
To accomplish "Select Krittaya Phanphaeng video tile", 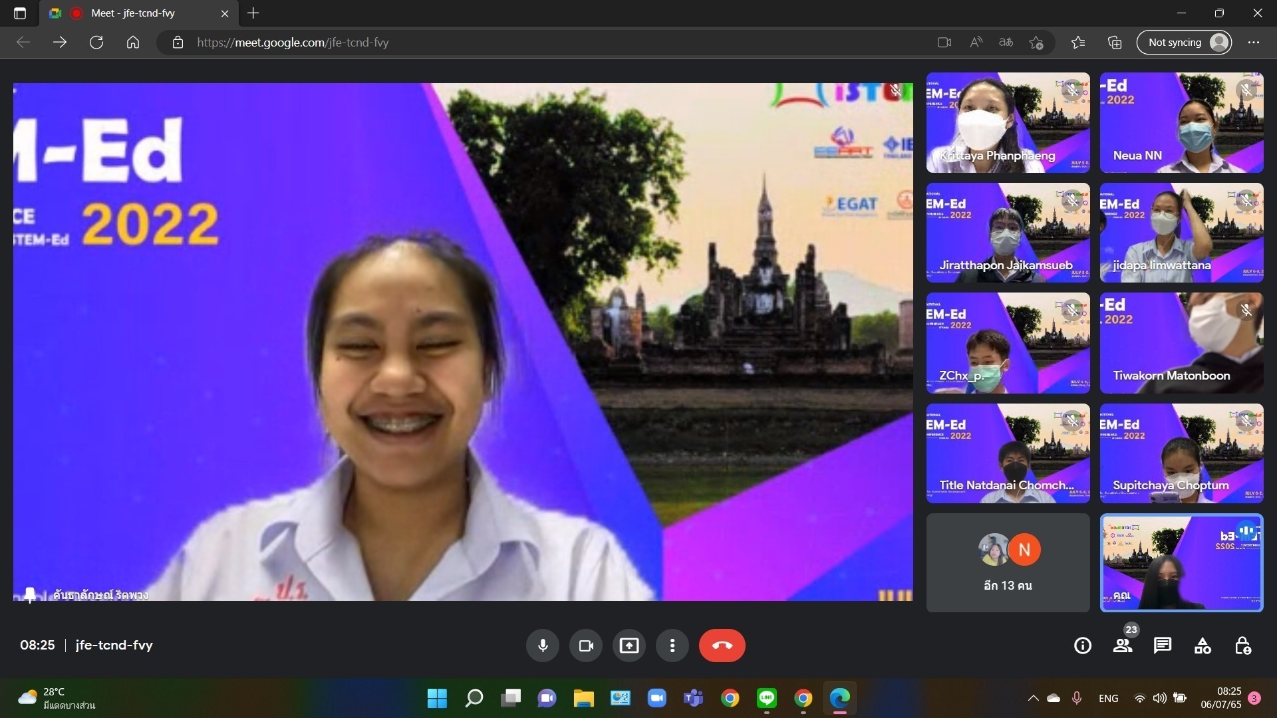I will 1008,122.
